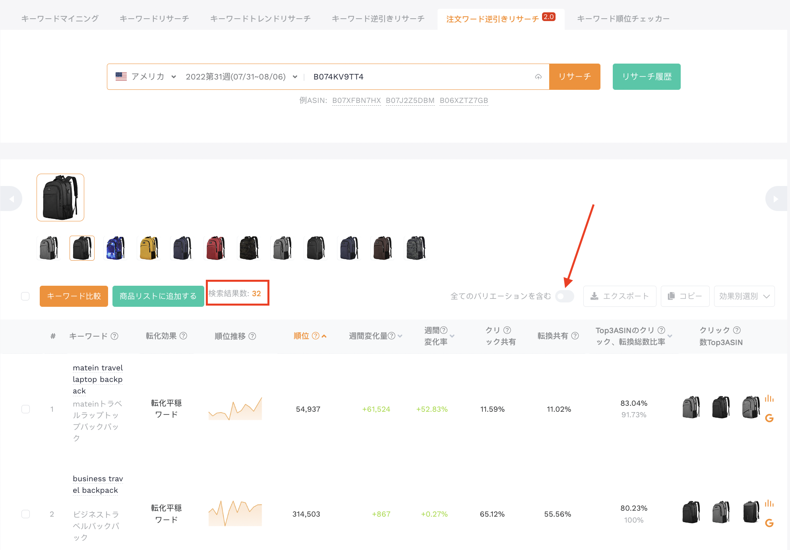The height and width of the screenshot is (550, 790).
Task: Click help icon next to 転化効果 header
Action: [x=183, y=336]
